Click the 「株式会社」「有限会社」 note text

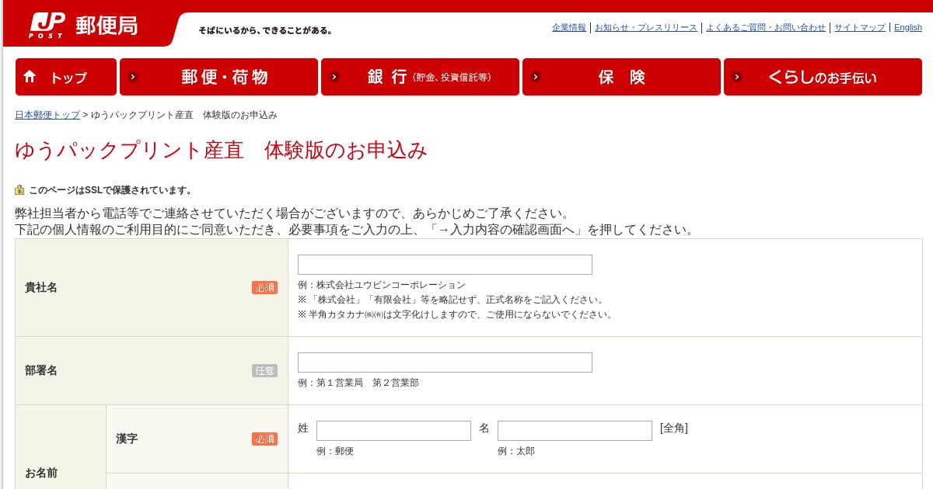pyautogui.click(x=452, y=300)
